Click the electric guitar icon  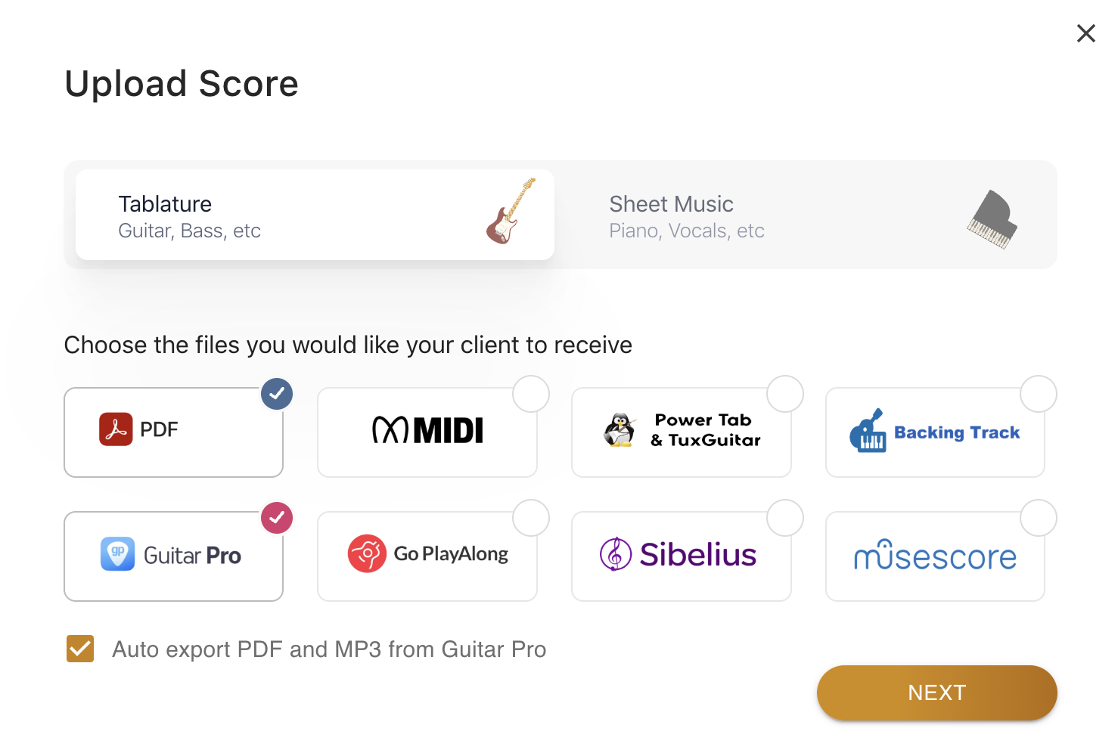tap(511, 212)
